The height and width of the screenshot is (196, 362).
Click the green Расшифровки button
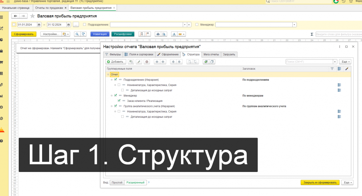click(123, 34)
